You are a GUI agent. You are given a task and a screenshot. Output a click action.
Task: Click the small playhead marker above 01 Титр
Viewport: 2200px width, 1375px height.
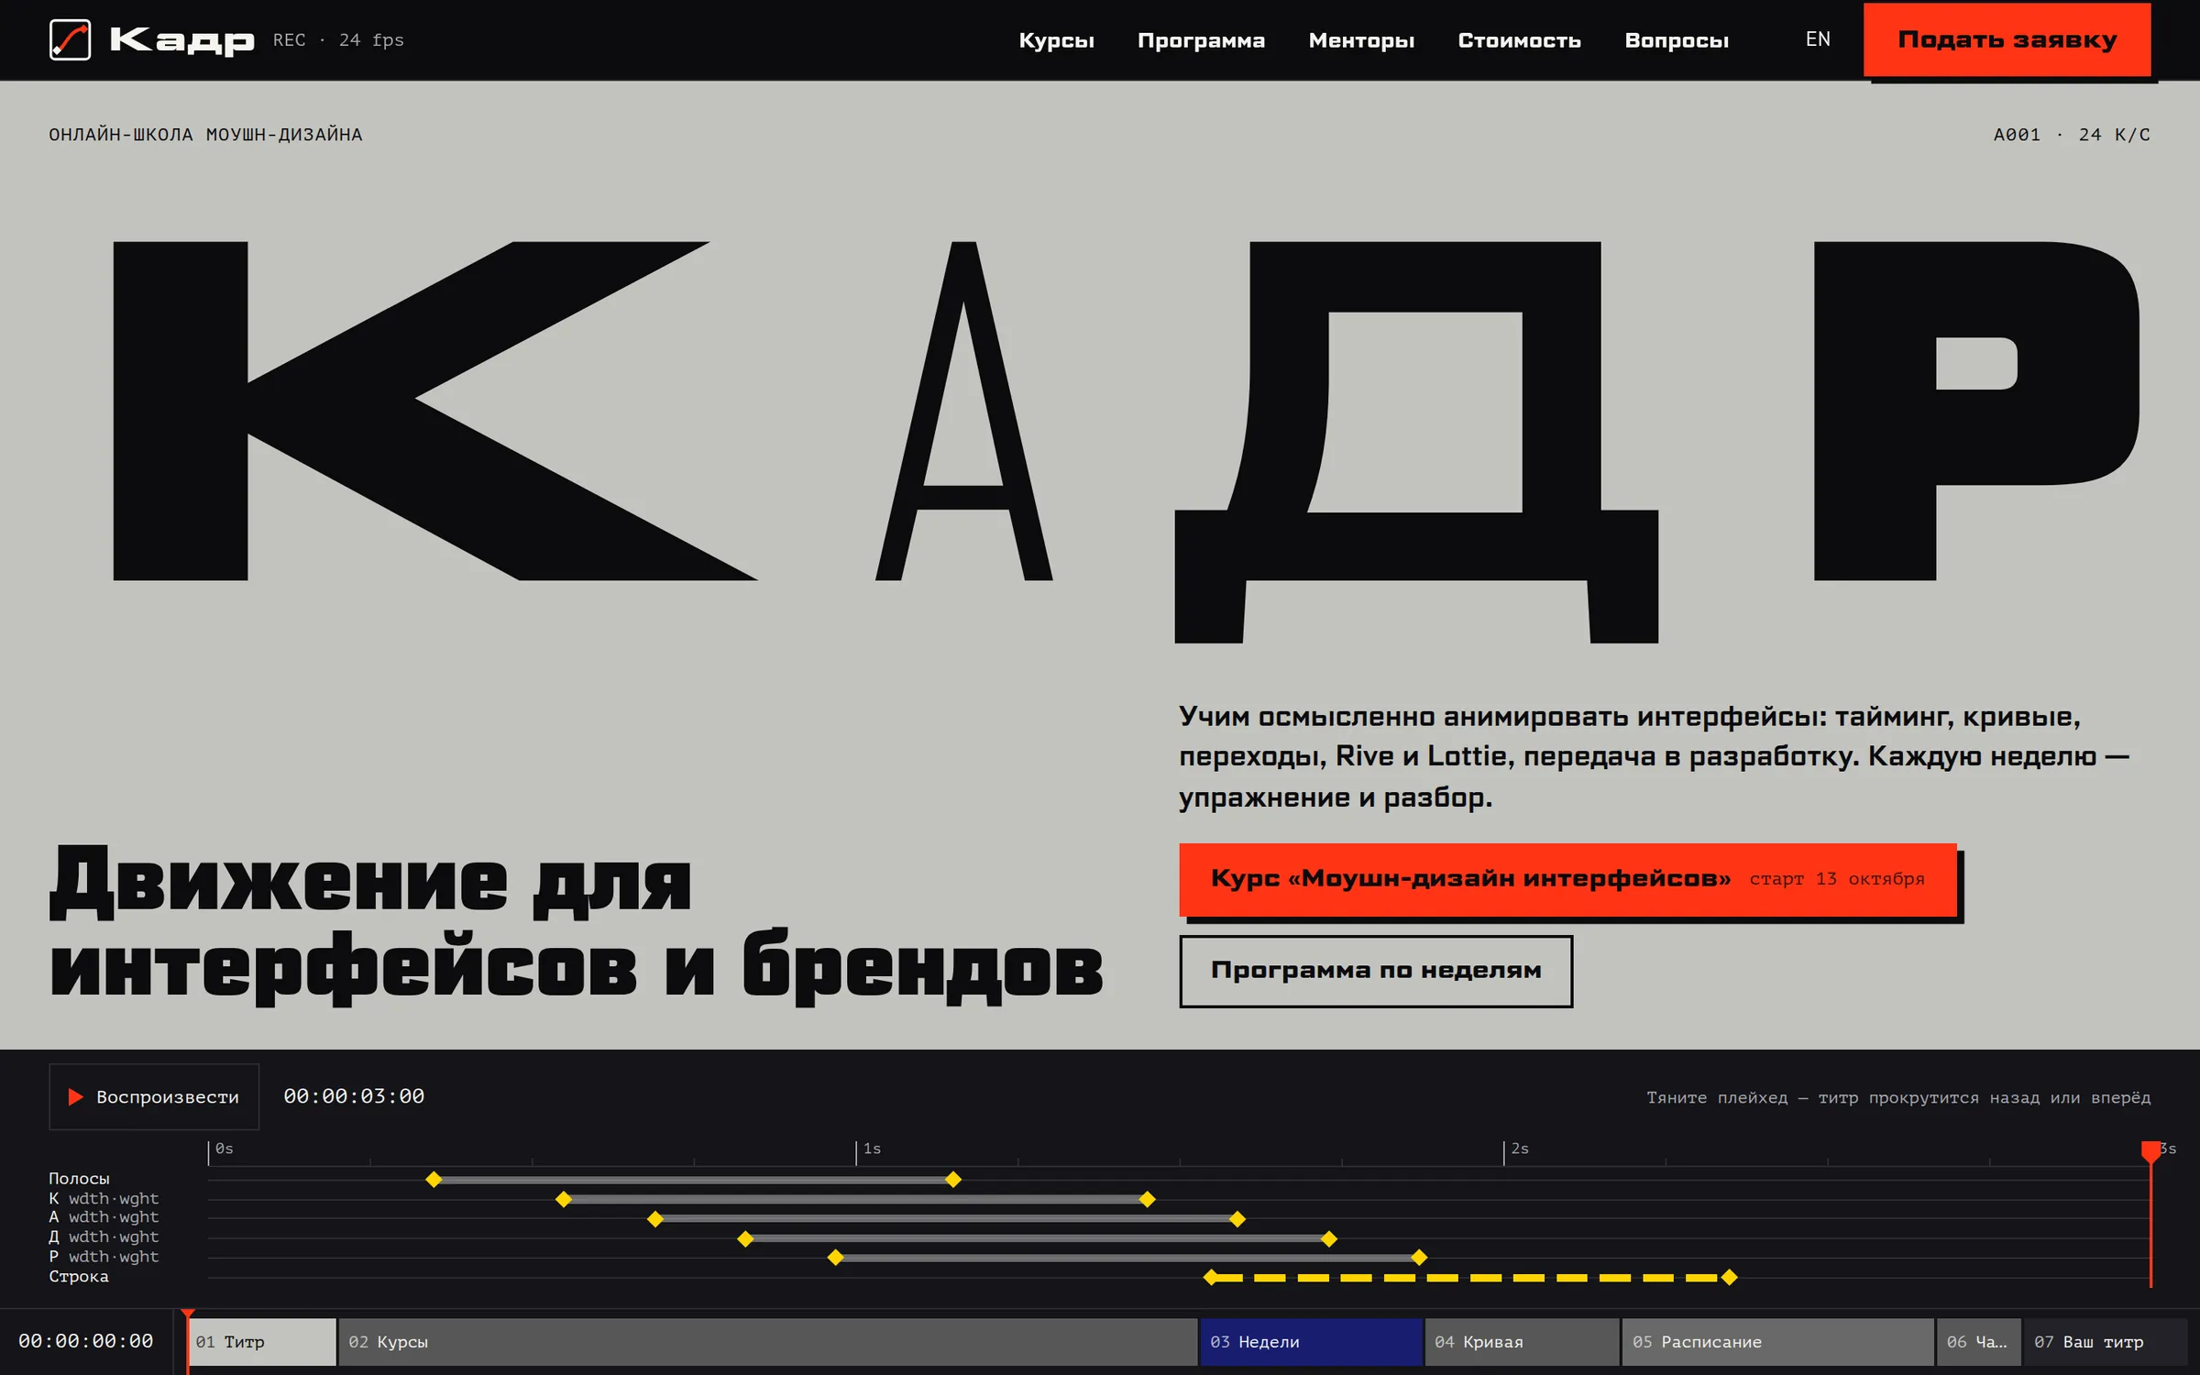coord(188,1315)
